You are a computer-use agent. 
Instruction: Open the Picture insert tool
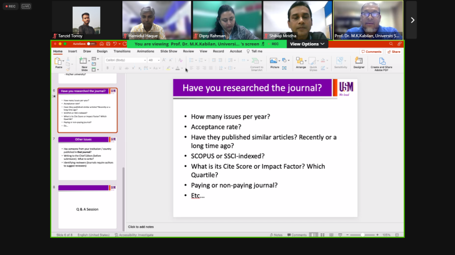click(x=275, y=62)
